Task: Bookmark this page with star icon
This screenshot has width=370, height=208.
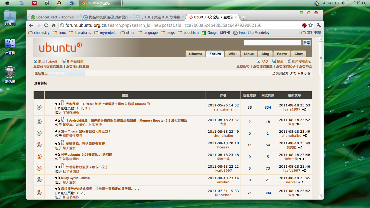Action: pos(310,25)
